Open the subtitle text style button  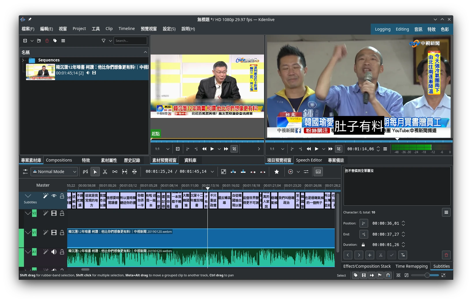(403, 255)
